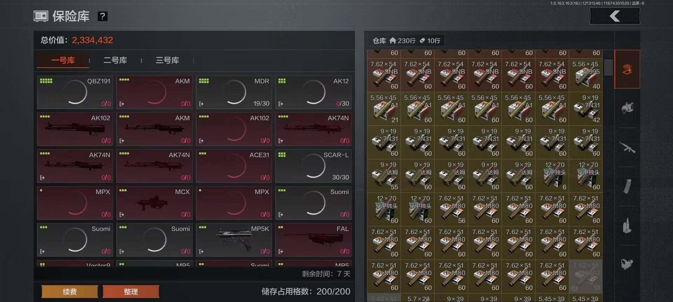Image resolution: width=673 pixels, height=302 pixels.
Task: Open the FAL weapon card
Action: [x=313, y=240]
